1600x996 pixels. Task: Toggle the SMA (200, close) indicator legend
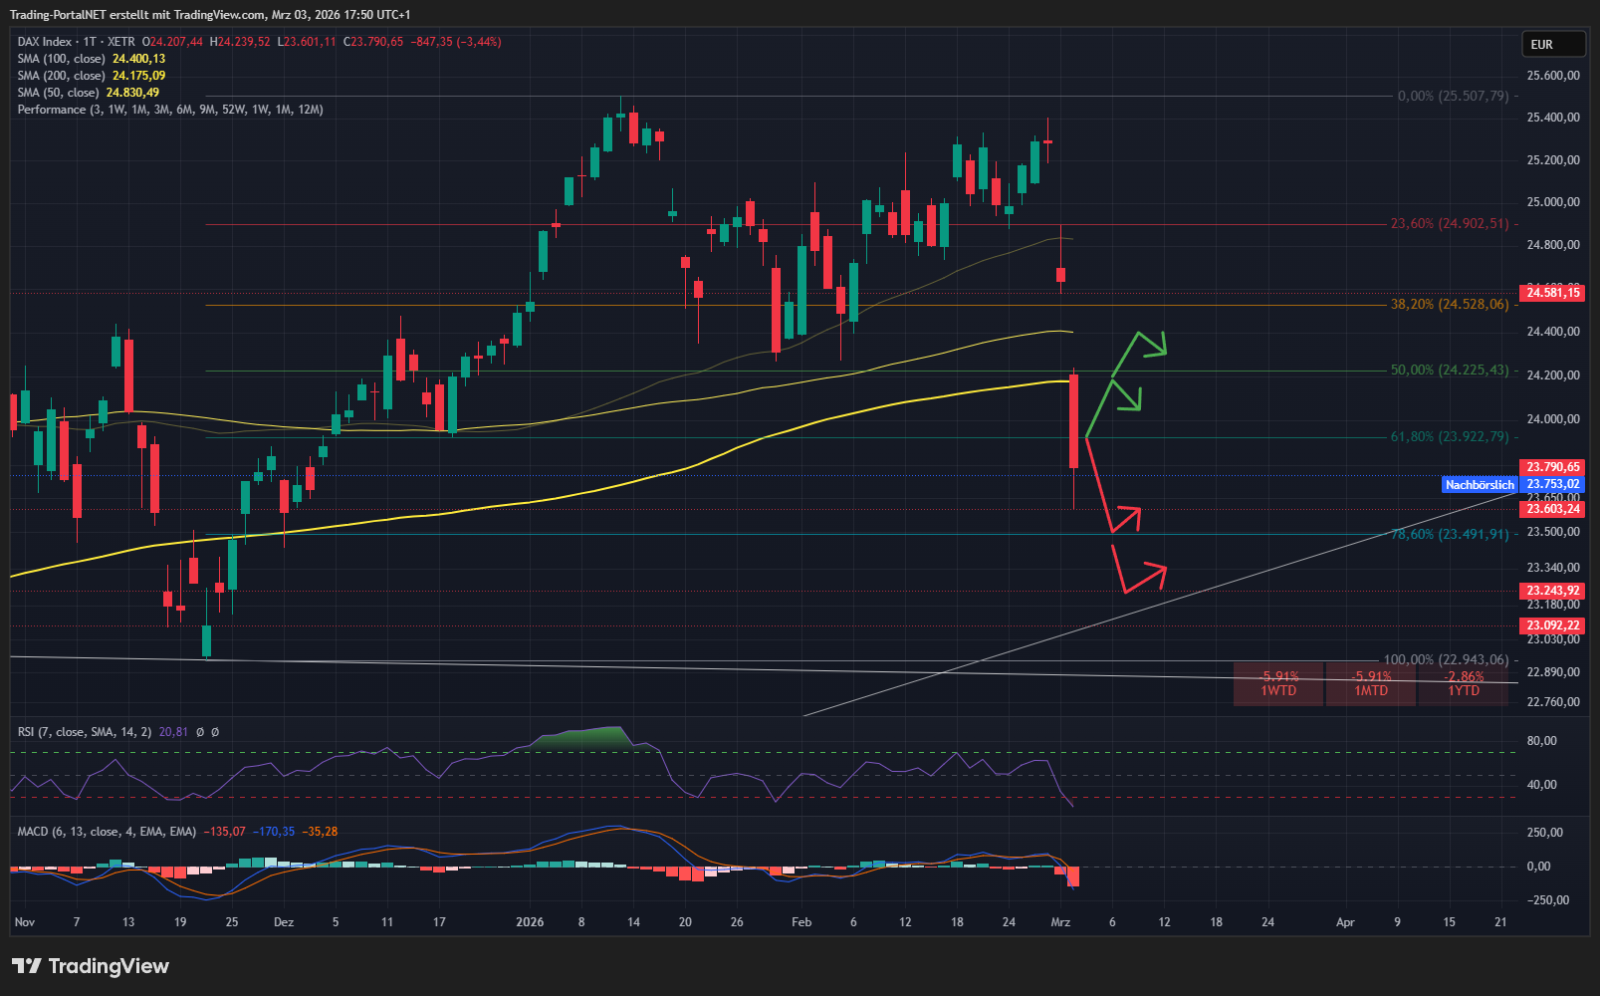point(61,76)
